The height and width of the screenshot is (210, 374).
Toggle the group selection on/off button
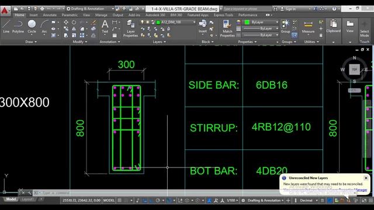coord(295,35)
